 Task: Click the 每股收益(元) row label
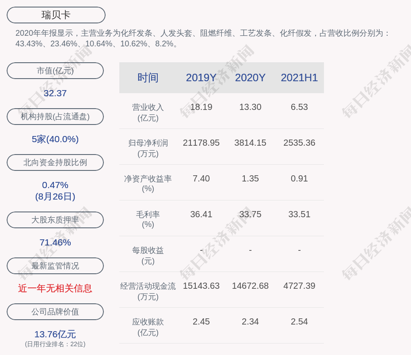148,256
